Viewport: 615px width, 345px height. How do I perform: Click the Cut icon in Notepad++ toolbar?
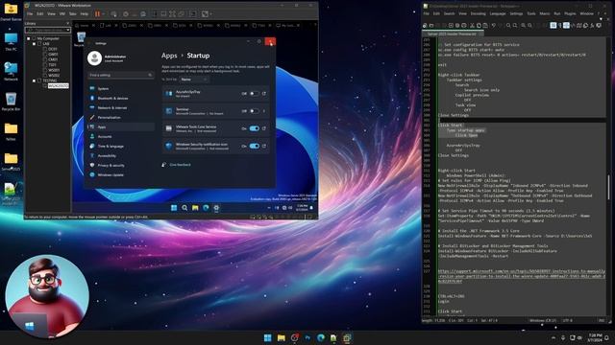[x=472, y=26]
